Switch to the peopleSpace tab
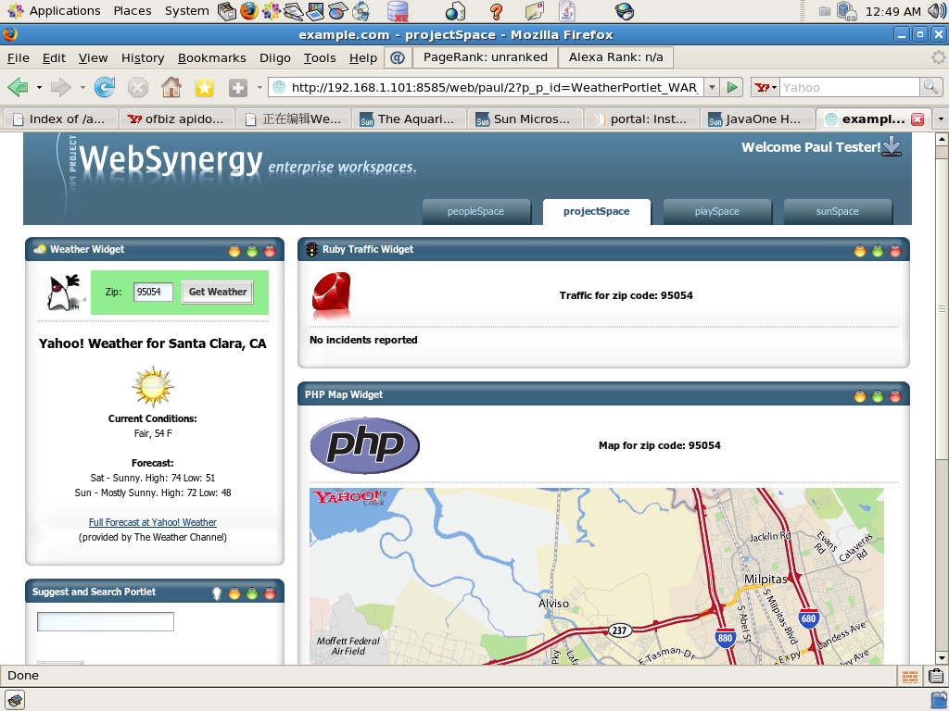 475,211
